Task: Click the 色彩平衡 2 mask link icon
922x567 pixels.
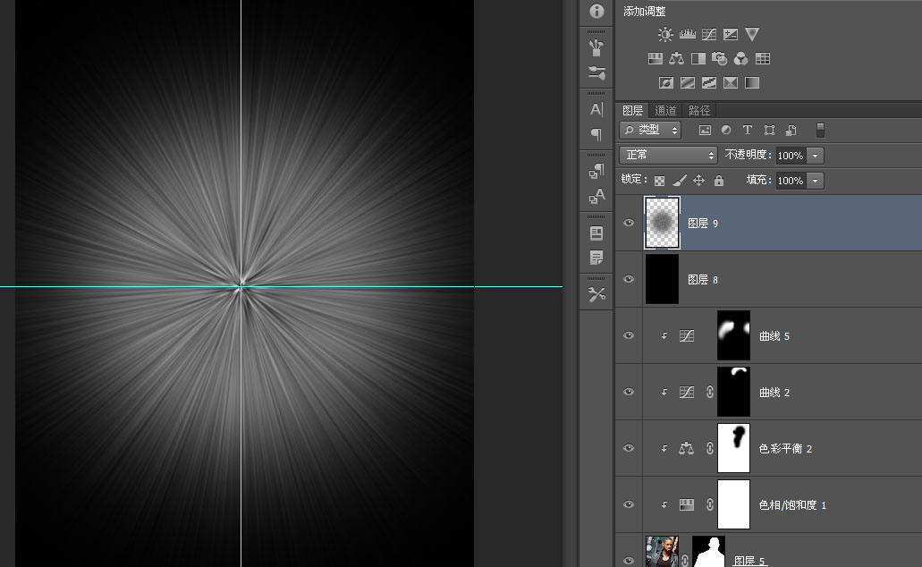Action: [710, 449]
